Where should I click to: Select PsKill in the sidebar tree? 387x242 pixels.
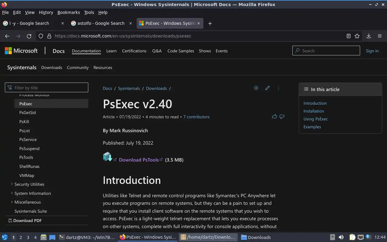point(24,122)
